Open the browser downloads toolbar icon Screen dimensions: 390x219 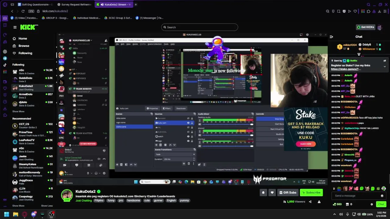pos(380,11)
